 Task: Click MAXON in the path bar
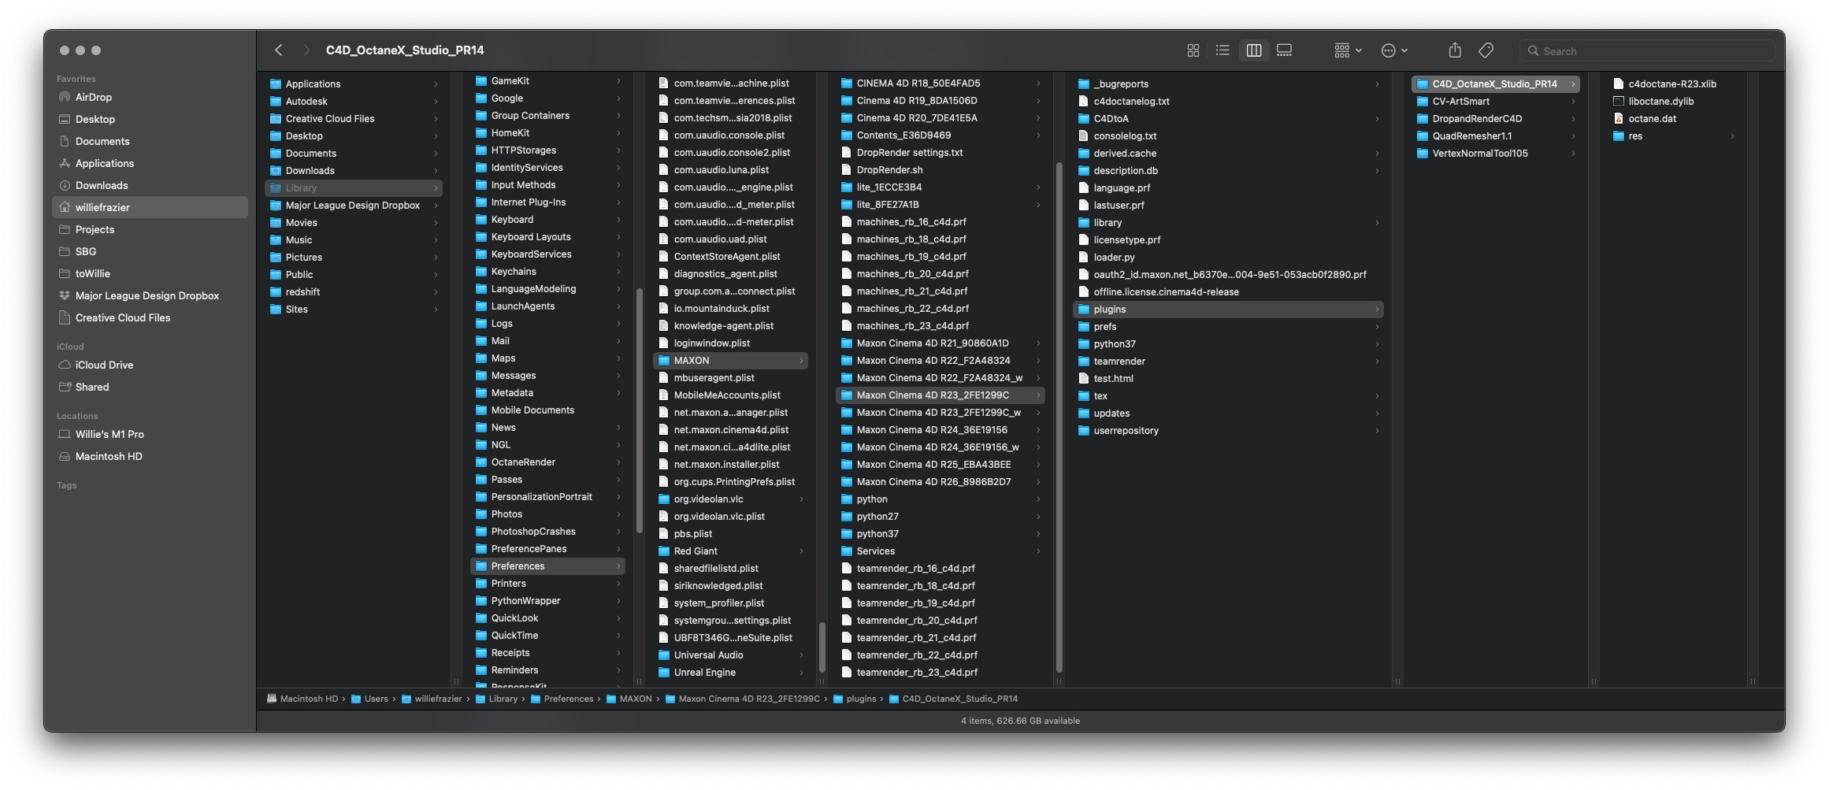coord(629,699)
